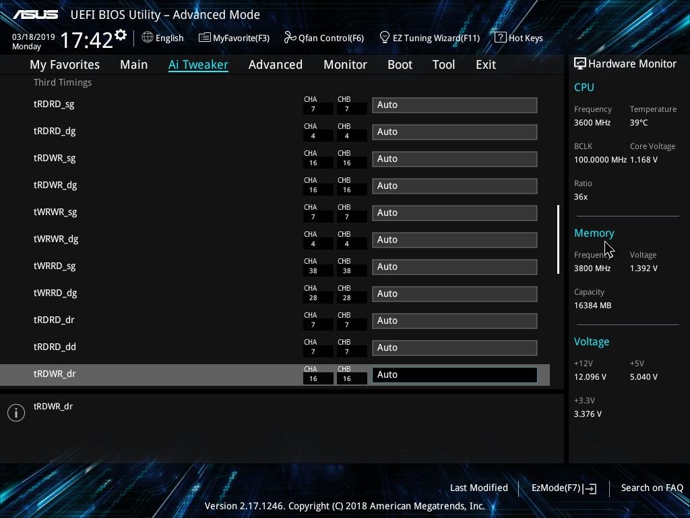Click the Hardware Monitor display icon
Viewport: 690px width, 518px height.
(580, 63)
